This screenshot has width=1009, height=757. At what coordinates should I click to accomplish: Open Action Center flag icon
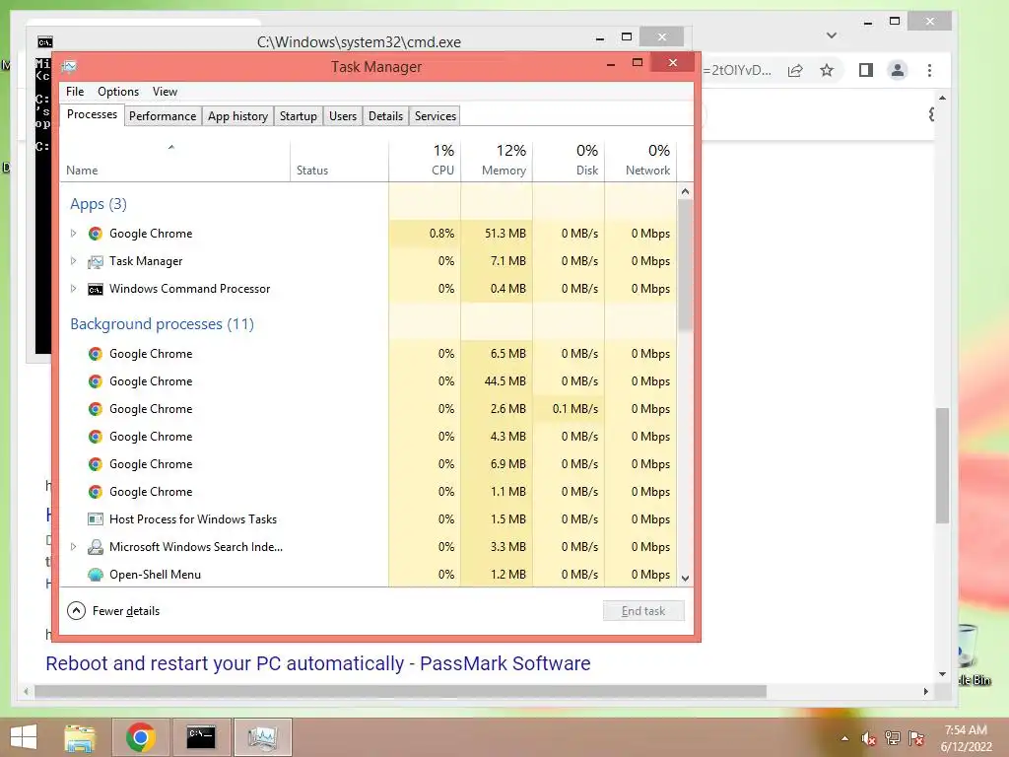[x=917, y=738]
